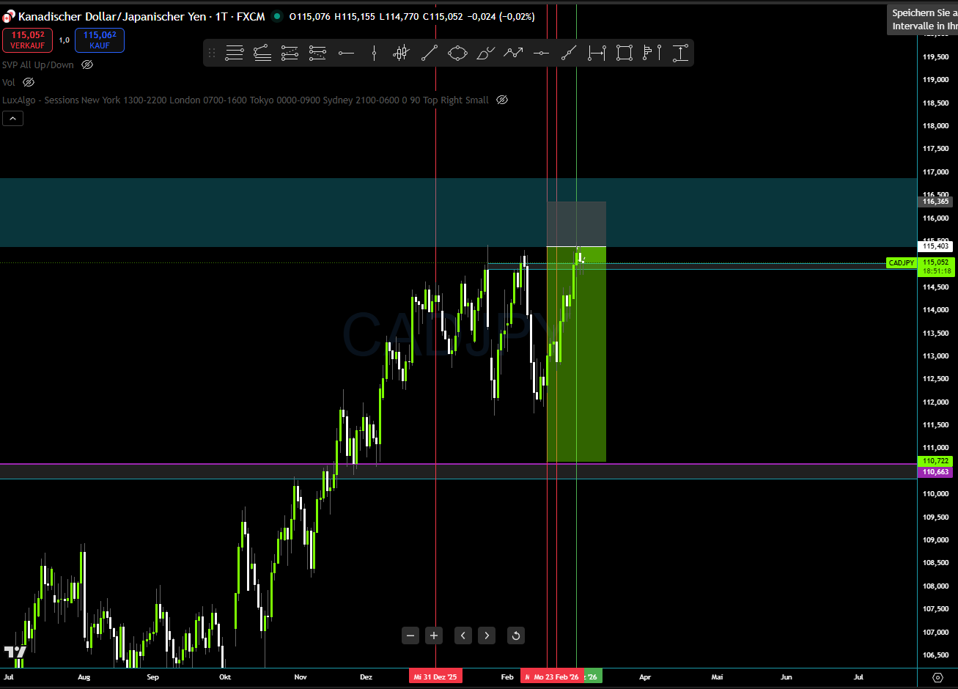
Task: Select the Ellipse drawing tool
Action: pyautogui.click(x=457, y=53)
